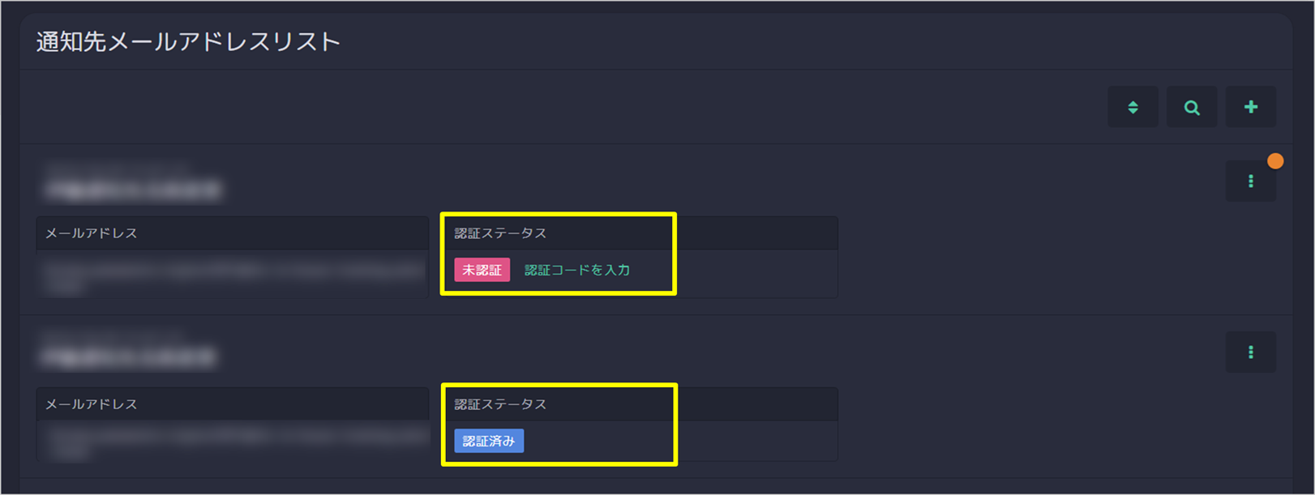Click the pink 未認証 status indicator
1315x495 pixels.
pyautogui.click(x=482, y=268)
